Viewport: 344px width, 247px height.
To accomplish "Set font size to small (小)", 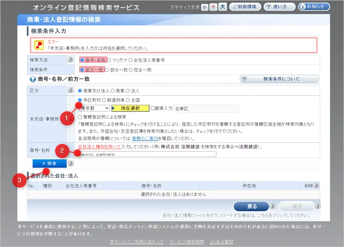I will pyautogui.click(x=205, y=7).
